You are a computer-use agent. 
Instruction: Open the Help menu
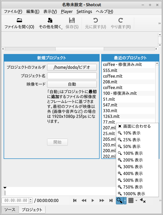click(105, 11)
